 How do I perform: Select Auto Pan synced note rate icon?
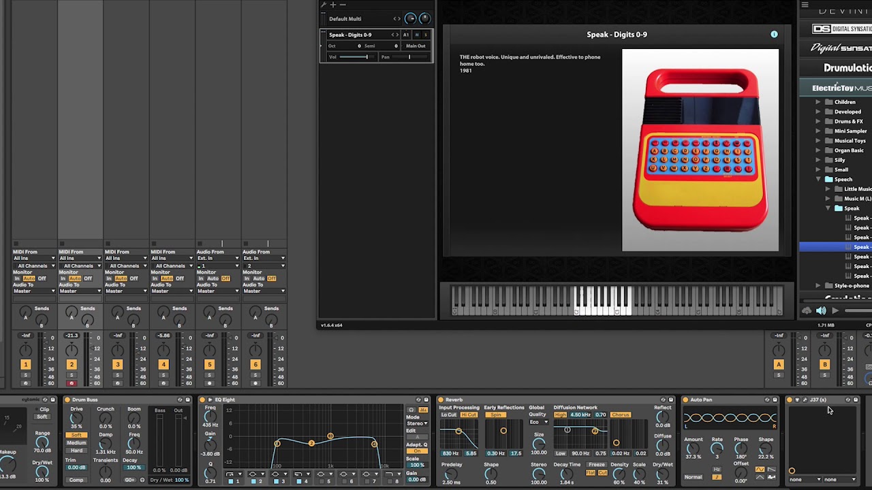(717, 477)
